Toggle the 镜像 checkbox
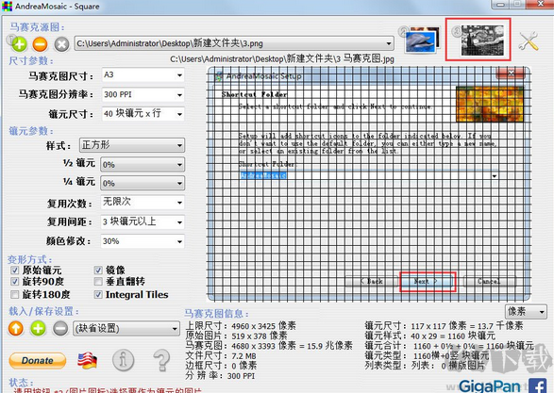The height and width of the screenshot is (393, 554). (98, 270)
